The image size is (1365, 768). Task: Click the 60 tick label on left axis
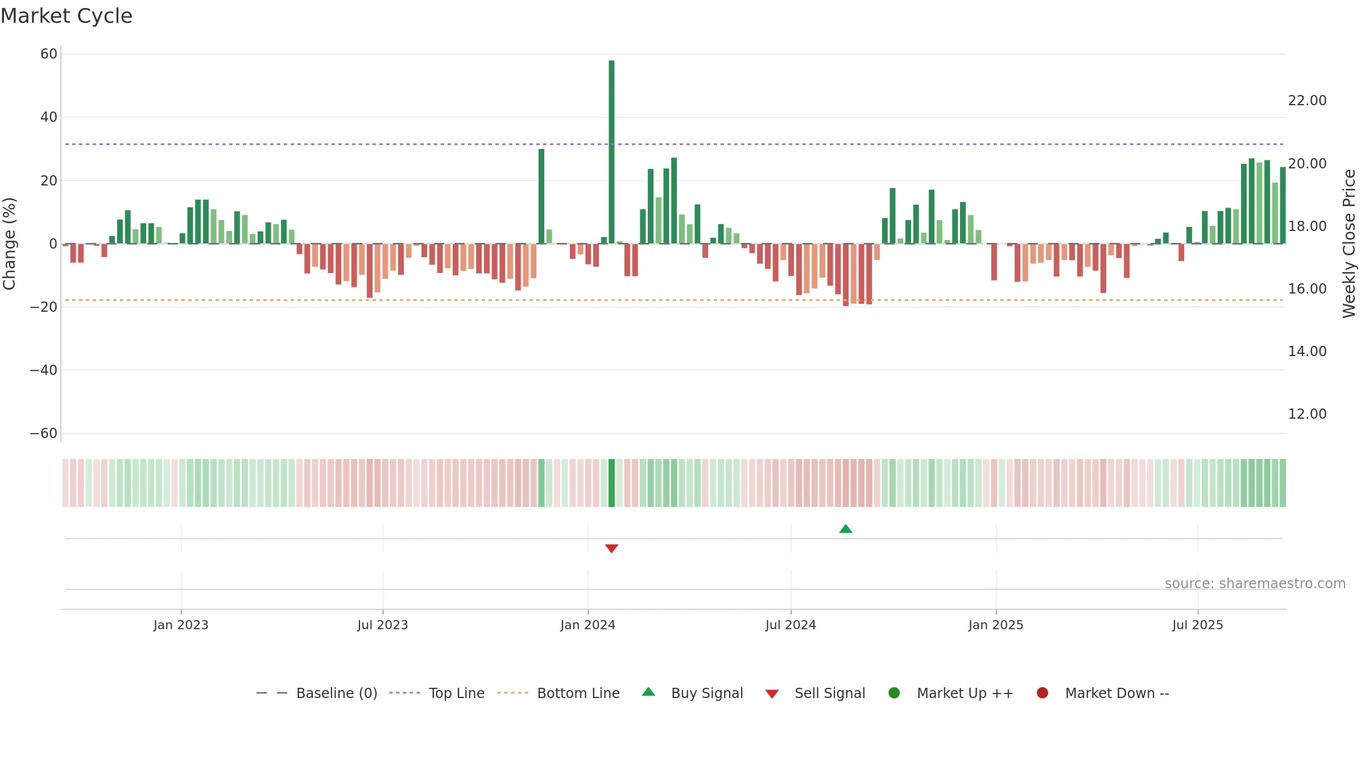click(x=49, y=54)
